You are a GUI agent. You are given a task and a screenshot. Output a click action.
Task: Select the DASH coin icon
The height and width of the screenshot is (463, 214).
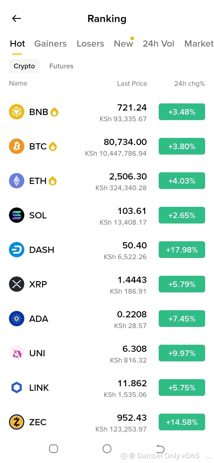coord(17,250)
